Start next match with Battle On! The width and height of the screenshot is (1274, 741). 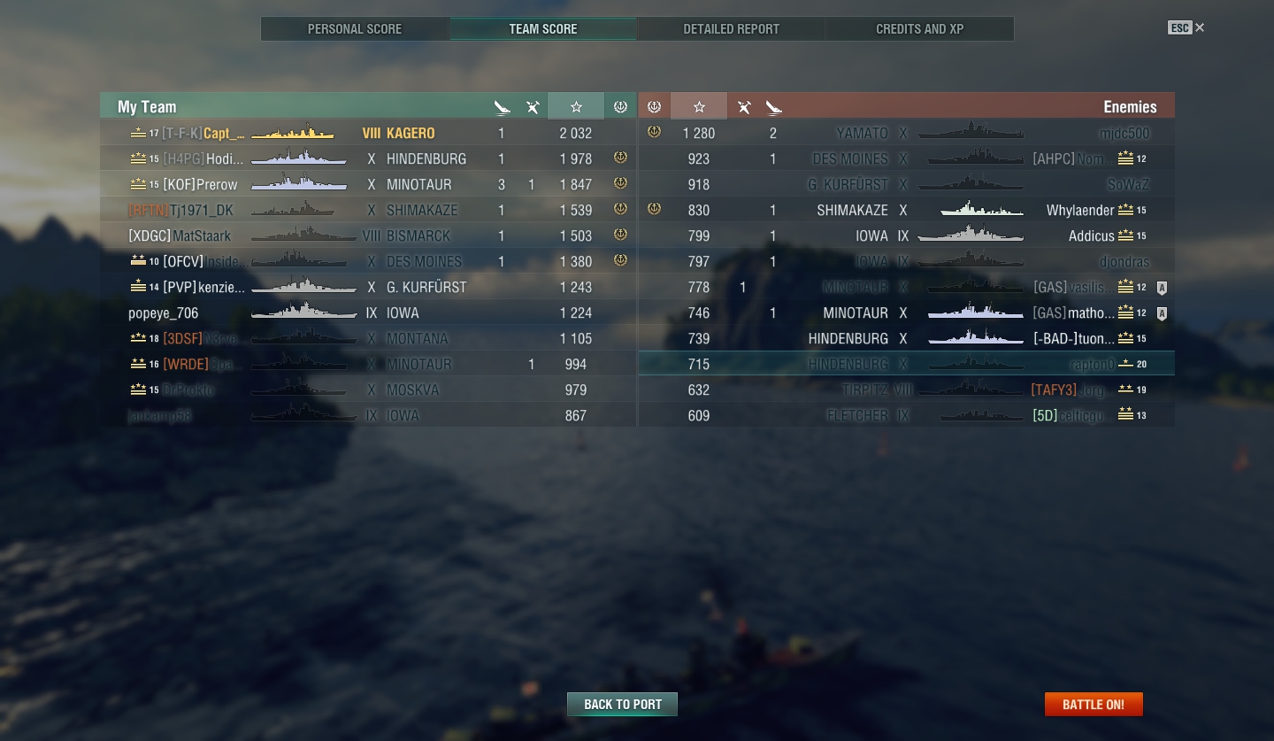[x=1094, y=704]
